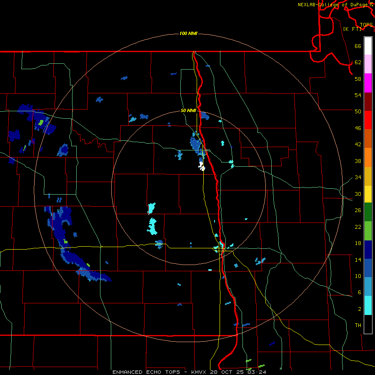Select the bright red legend segment

(x=368, y=120)
